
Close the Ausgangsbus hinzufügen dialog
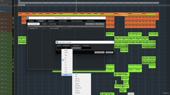pyautogui.click(x=113, y=42)
